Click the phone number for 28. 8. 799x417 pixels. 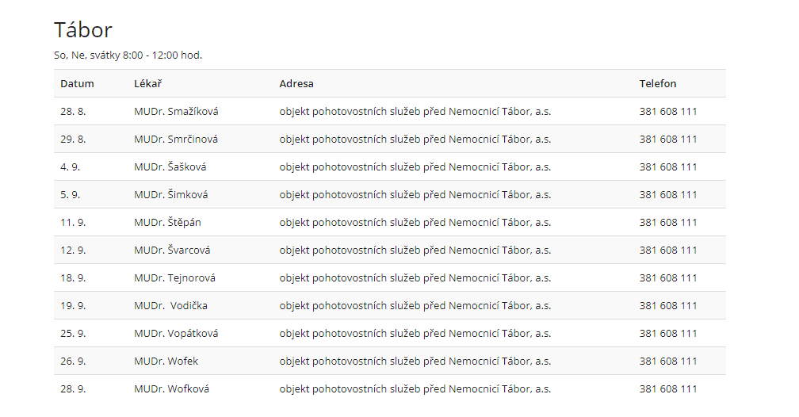pyautogui.click(x=668, y=112)
